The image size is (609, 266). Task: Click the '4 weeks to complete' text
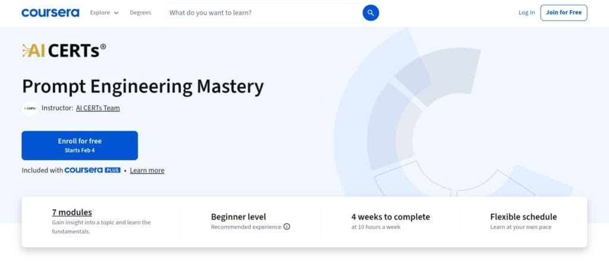coord(391,217)
